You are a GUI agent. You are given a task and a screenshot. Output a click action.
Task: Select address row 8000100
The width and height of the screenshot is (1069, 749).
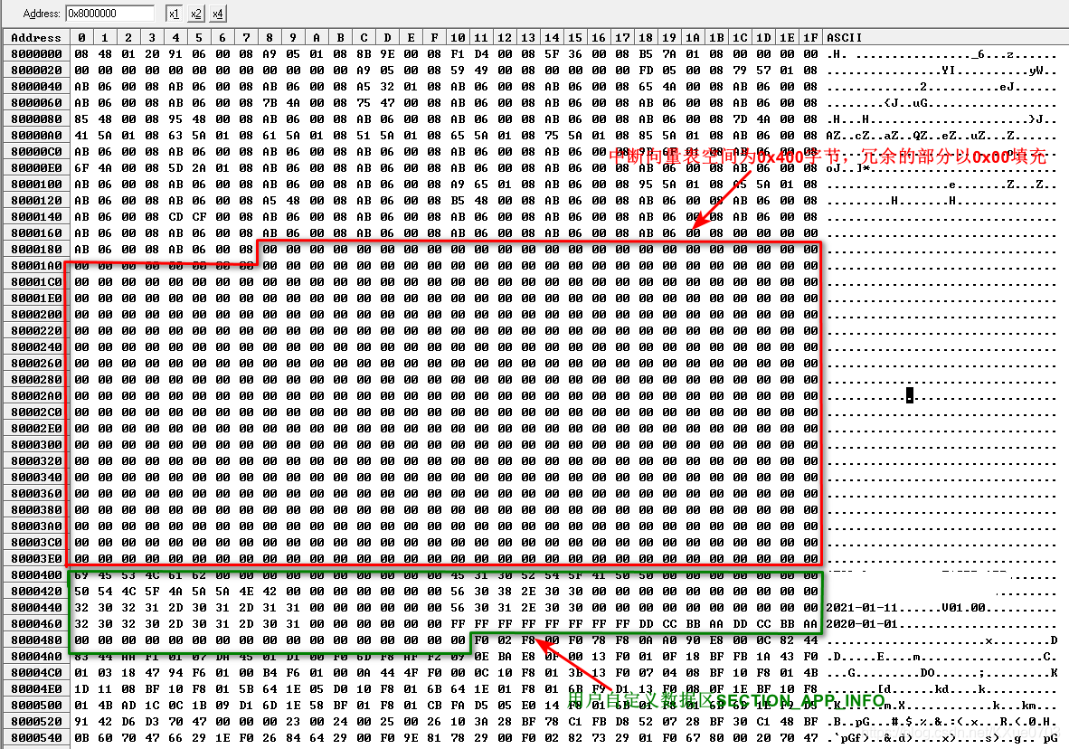coord(36,185)
